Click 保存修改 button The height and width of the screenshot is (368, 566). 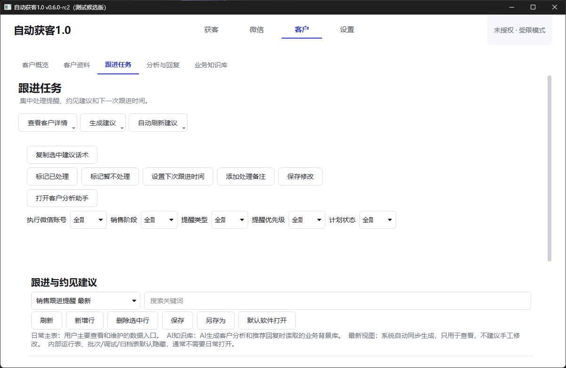tap(300, 176)
